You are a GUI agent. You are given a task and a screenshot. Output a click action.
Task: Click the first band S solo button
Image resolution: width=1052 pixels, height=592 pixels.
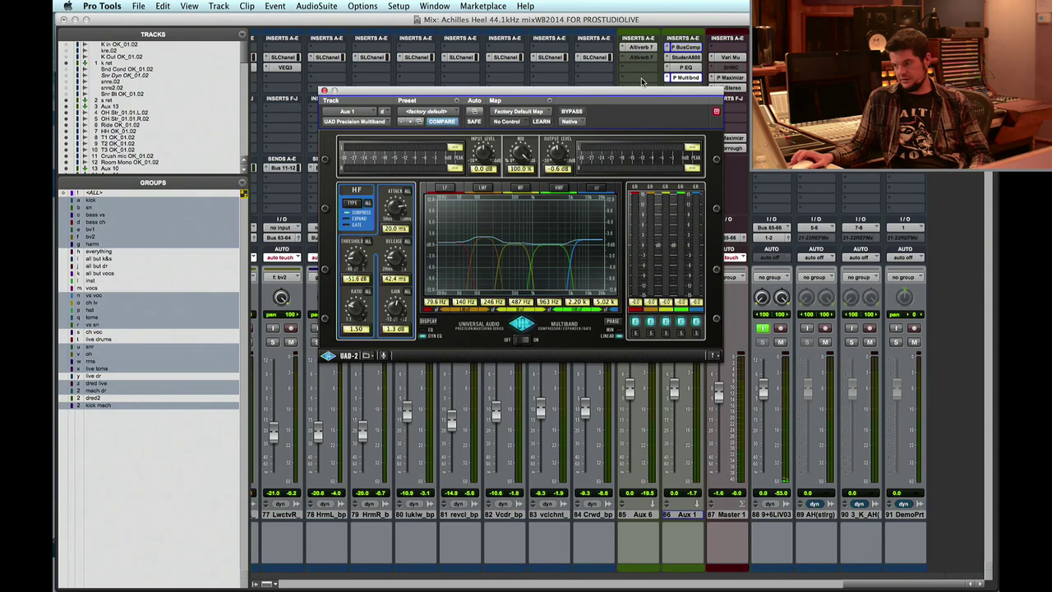click(x=635, y=333)
